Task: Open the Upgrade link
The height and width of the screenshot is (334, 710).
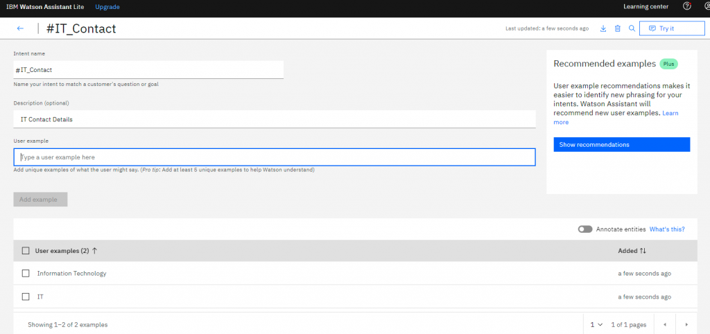Action: [x=107, y=7]
